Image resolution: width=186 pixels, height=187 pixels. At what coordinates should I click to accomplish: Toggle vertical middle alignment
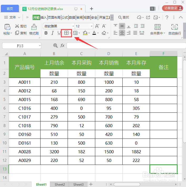coord(122,26)
